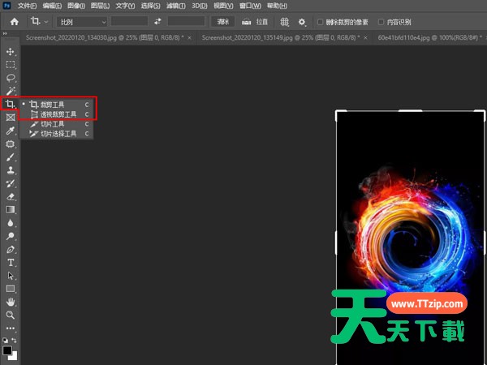Open the 视图(V) menu
The width and height of the screenshot is (487, 365).
pyautogui.click(x=223, y=6)
